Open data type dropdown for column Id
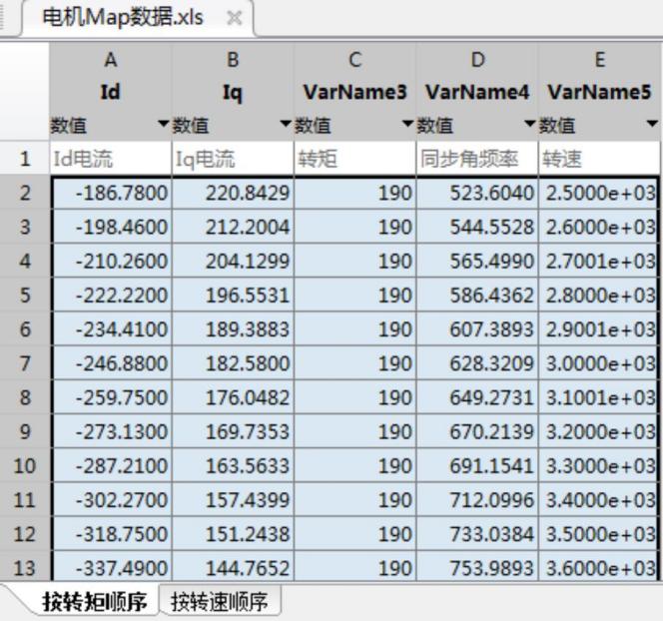Image resolution: width=663 pixels, height=621 pixels. [x=164, y=124]
